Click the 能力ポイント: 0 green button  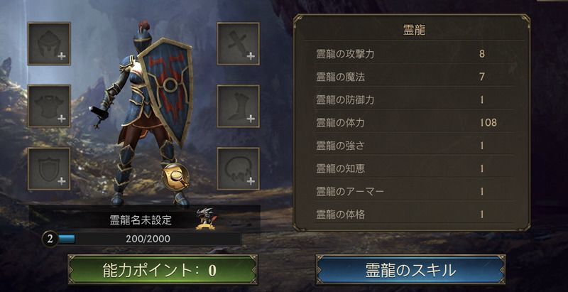coord(163,269)
